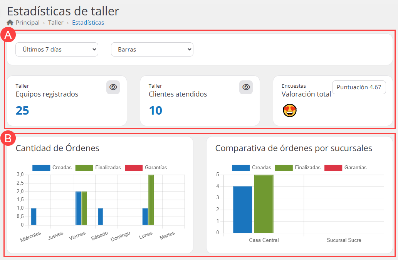Viewport: 398px width, 260px height.
Task: Click the home icon in breadcrumb
Action: [10, 23]
